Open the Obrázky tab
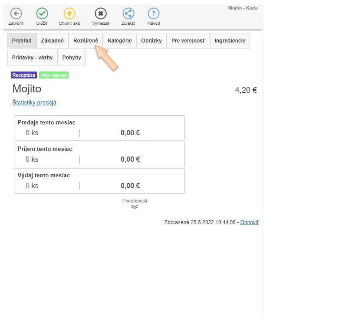This screenshot has height=329, width=358. click(x=151, y=41)
